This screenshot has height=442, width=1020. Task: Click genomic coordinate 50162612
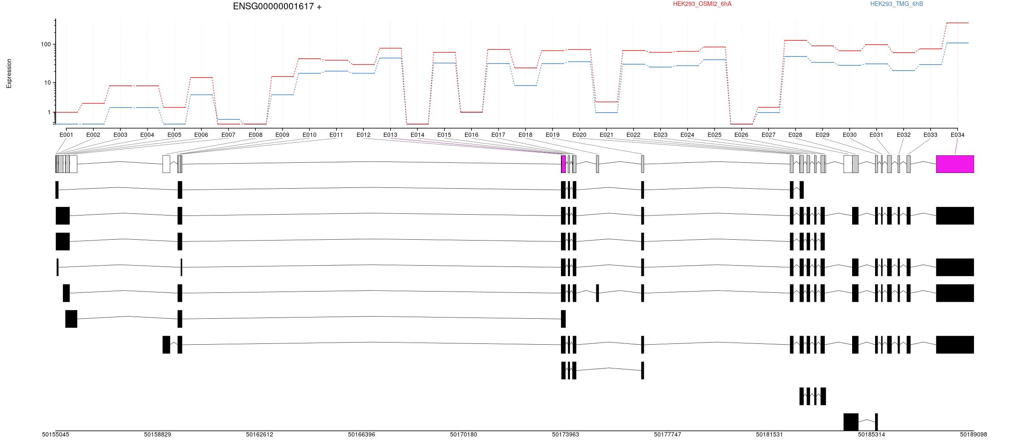click(260, 434)
